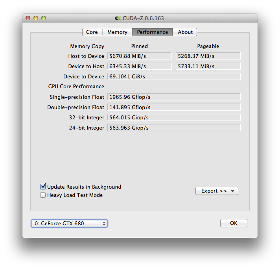Open the About tab
The image size is (280, 269).
[185, 32]
